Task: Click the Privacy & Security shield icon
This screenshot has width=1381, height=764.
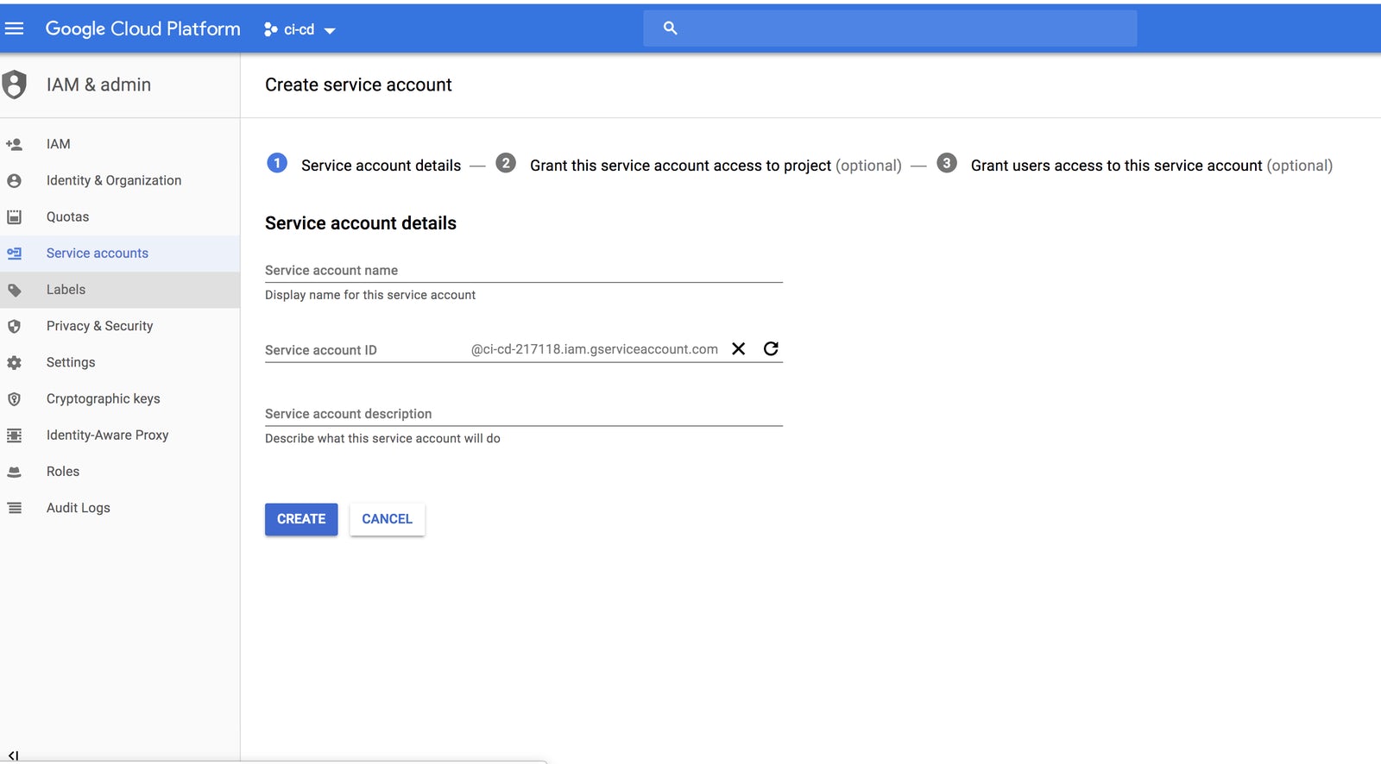Action: coord(14,326)
